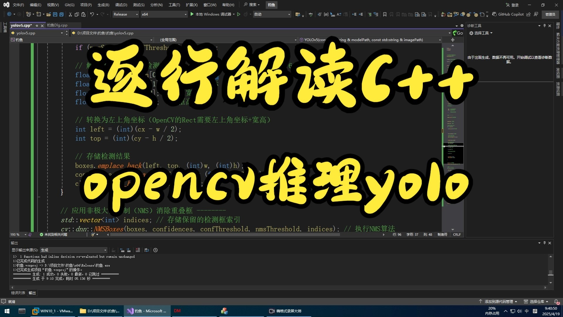Click the uncomment selected lines icon
563x317 pixels.
(x=376, y=14)
